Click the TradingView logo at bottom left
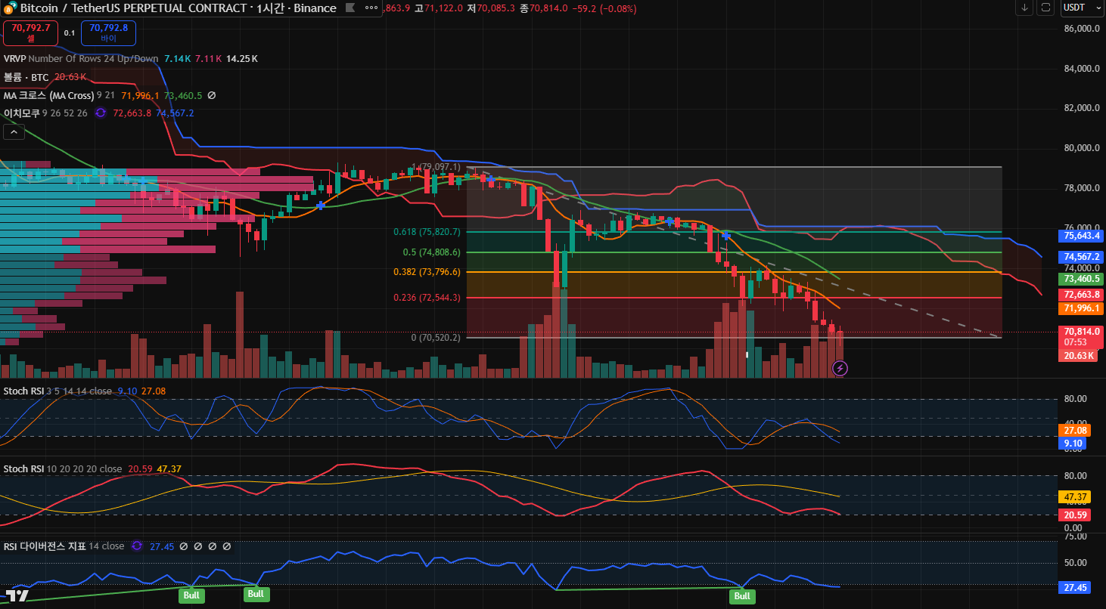Image resolution: width=1106 pixels, height=609 pixels. point(17,595)
